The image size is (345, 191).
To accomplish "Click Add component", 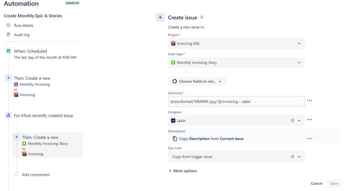I will (x=36, y=175).
